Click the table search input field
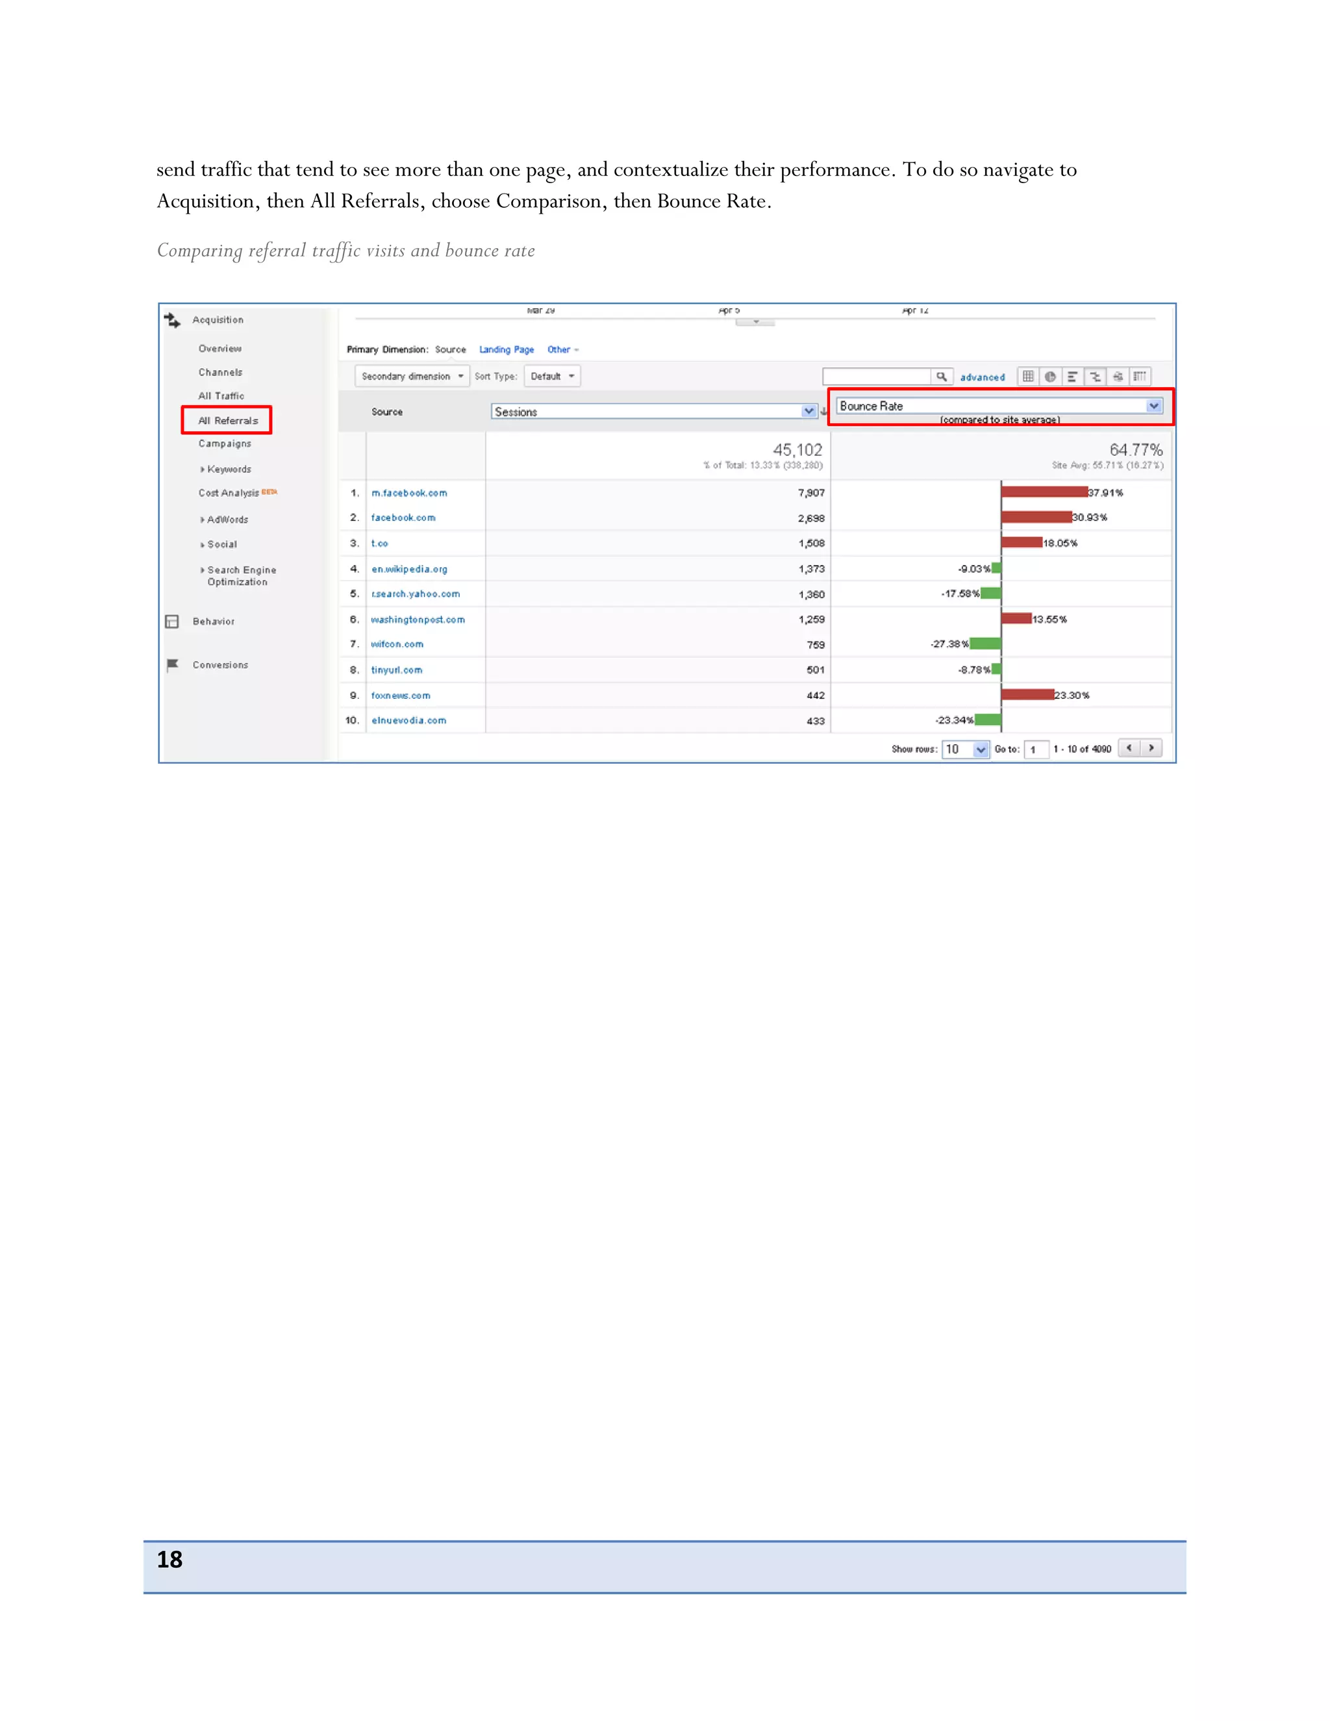1330x1721 pixels. point(877,377)
